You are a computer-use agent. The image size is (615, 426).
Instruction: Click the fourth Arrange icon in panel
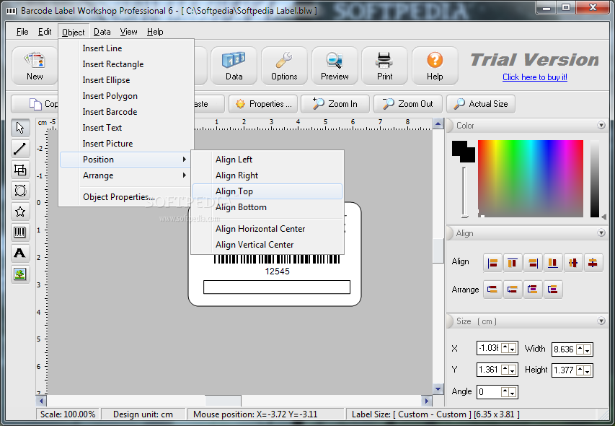click(553, 290)
